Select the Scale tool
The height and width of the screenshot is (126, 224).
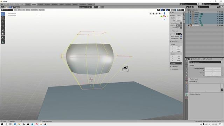[3, 30]
